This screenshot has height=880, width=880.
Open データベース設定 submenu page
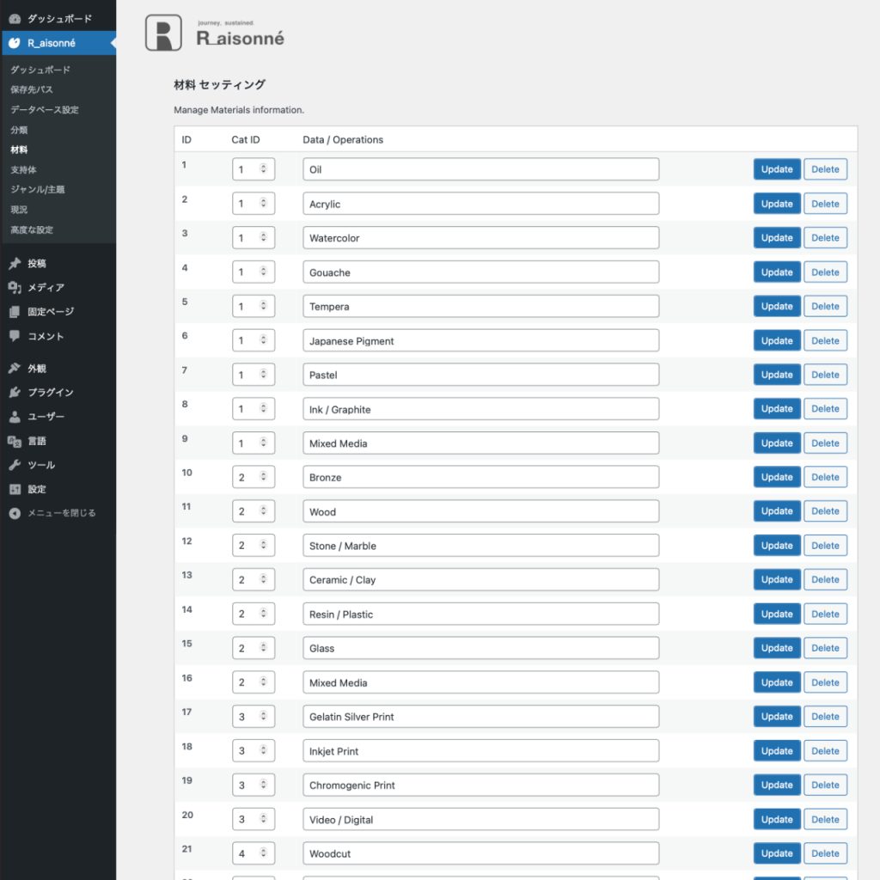tap(44, 109)
